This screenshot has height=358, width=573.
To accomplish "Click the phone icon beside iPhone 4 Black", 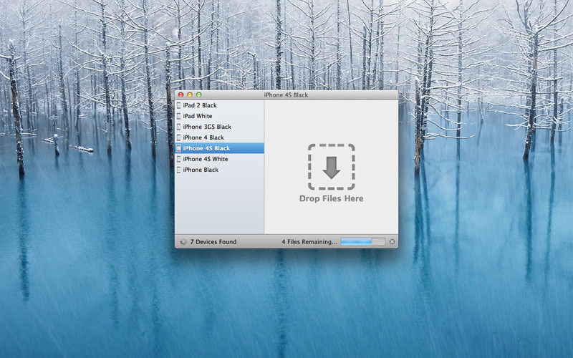I will click(178, 137).
